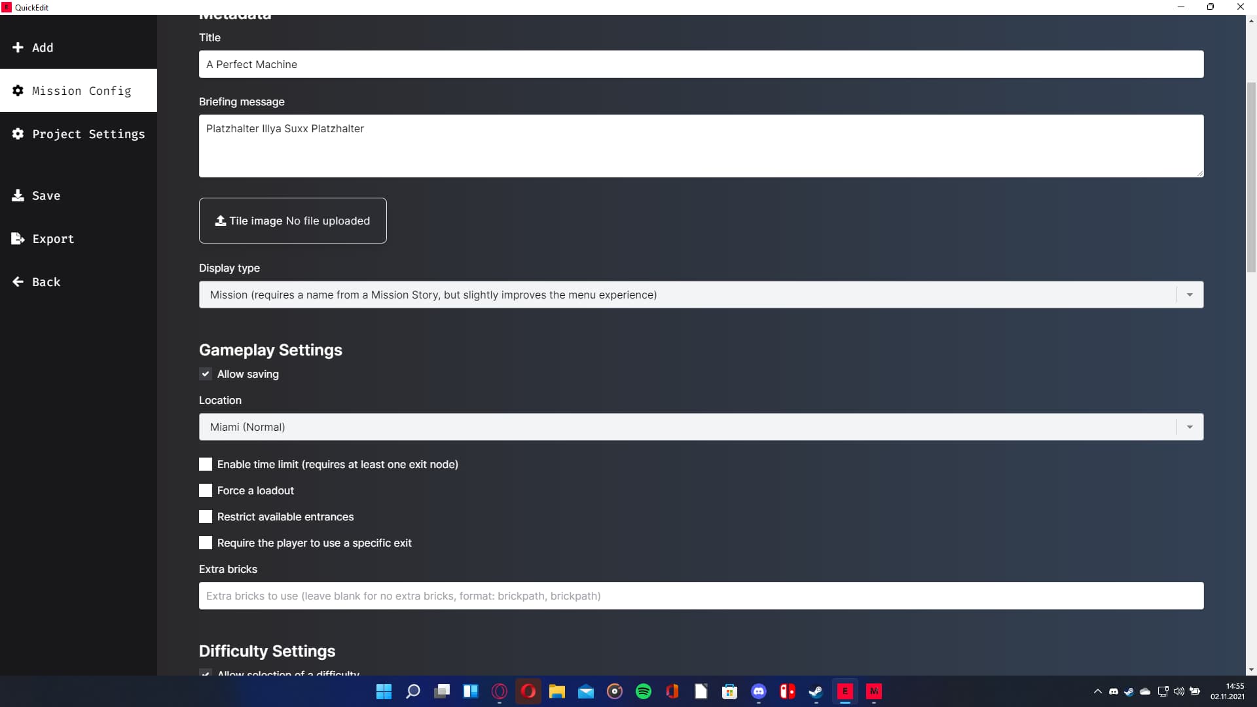1257x707 pixels.
Task: Uncheck the Allow saving checkbox
Action: point(206,374)
